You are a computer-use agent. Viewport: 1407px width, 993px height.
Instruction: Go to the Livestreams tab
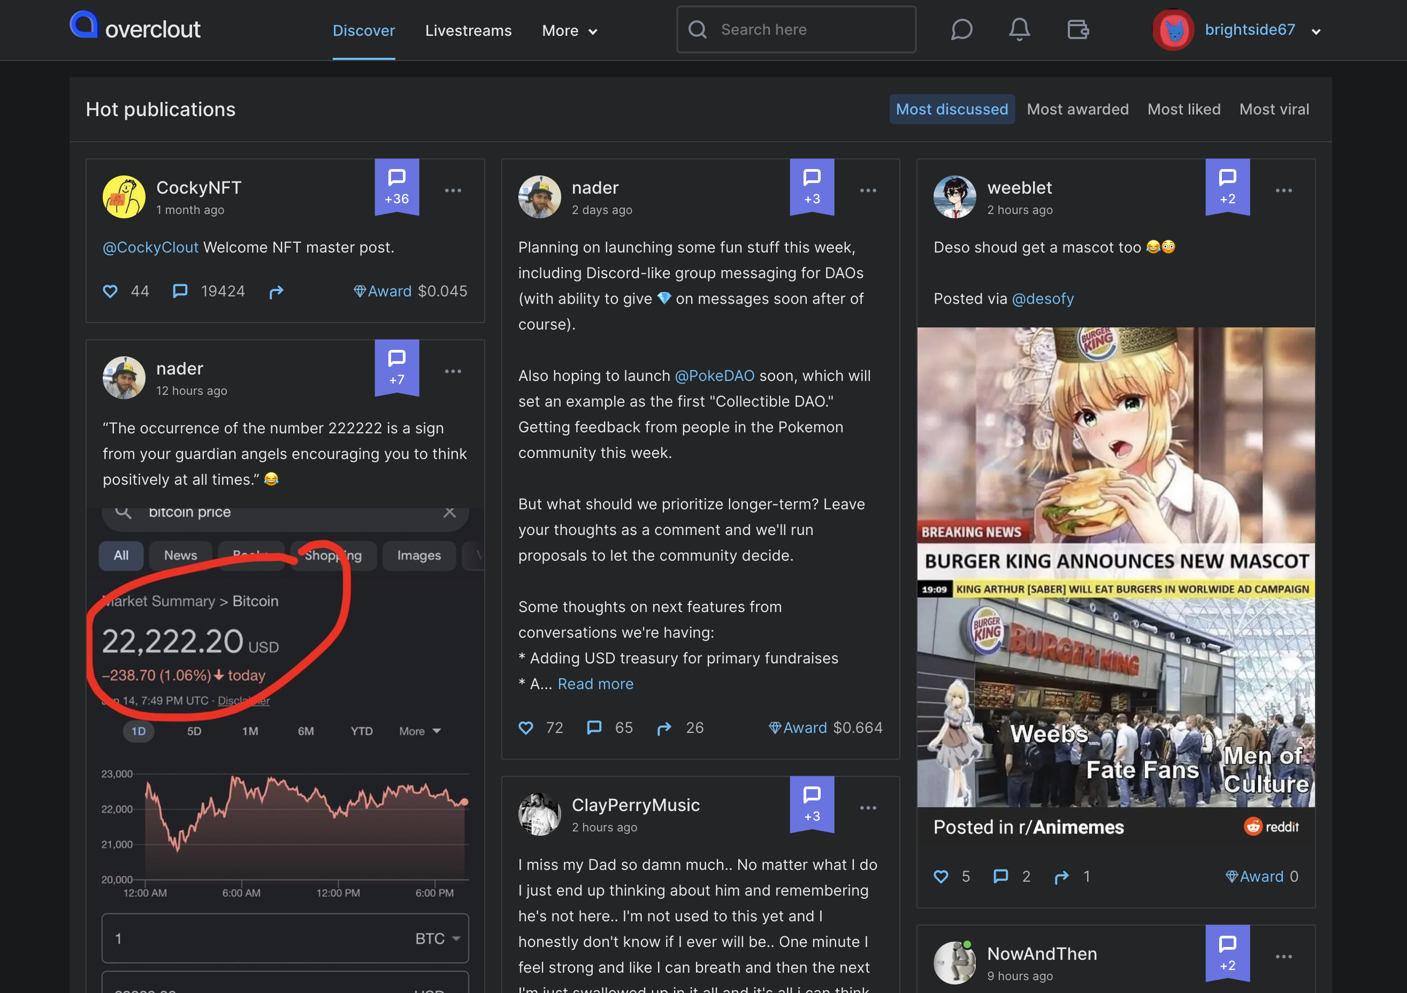pyautogui.click(x=468, y=30)
